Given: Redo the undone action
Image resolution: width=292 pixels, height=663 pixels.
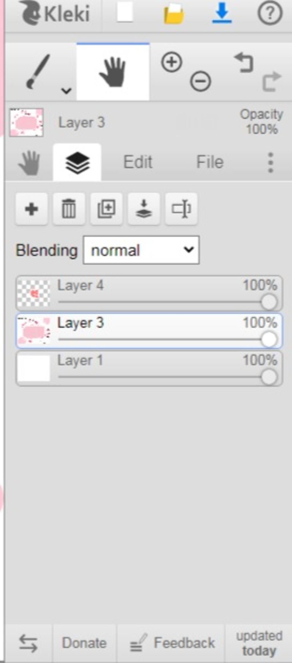Looking at the screenshot, I should point(271,82).
